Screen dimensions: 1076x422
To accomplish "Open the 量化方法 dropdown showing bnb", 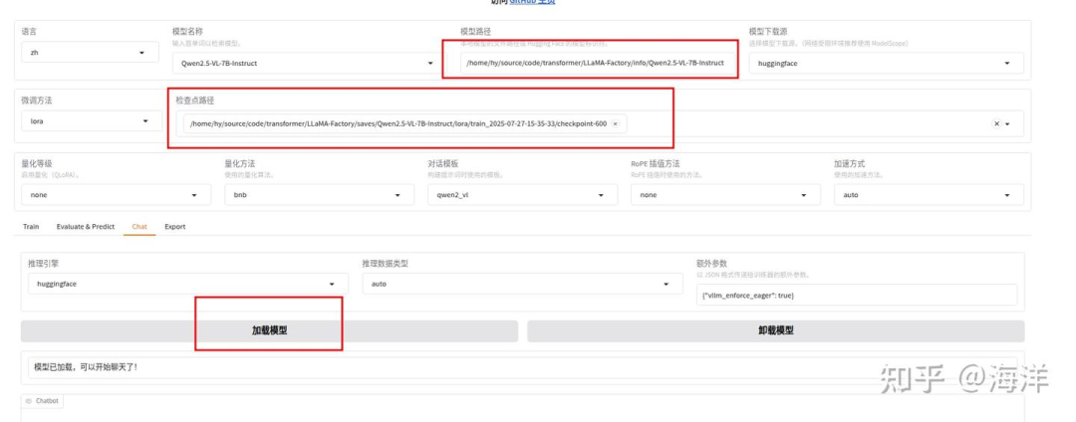I will coord(319,194).
